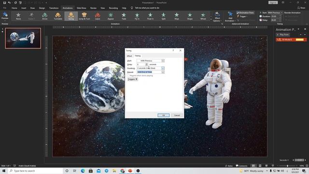Toggle the Animation Pane button

[x=245, y=13]
